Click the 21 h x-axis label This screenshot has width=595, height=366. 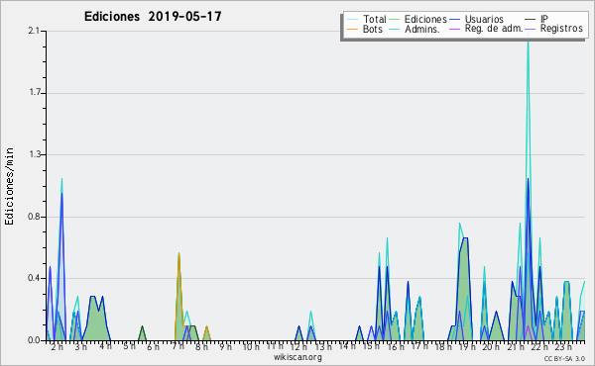[516, 347]
